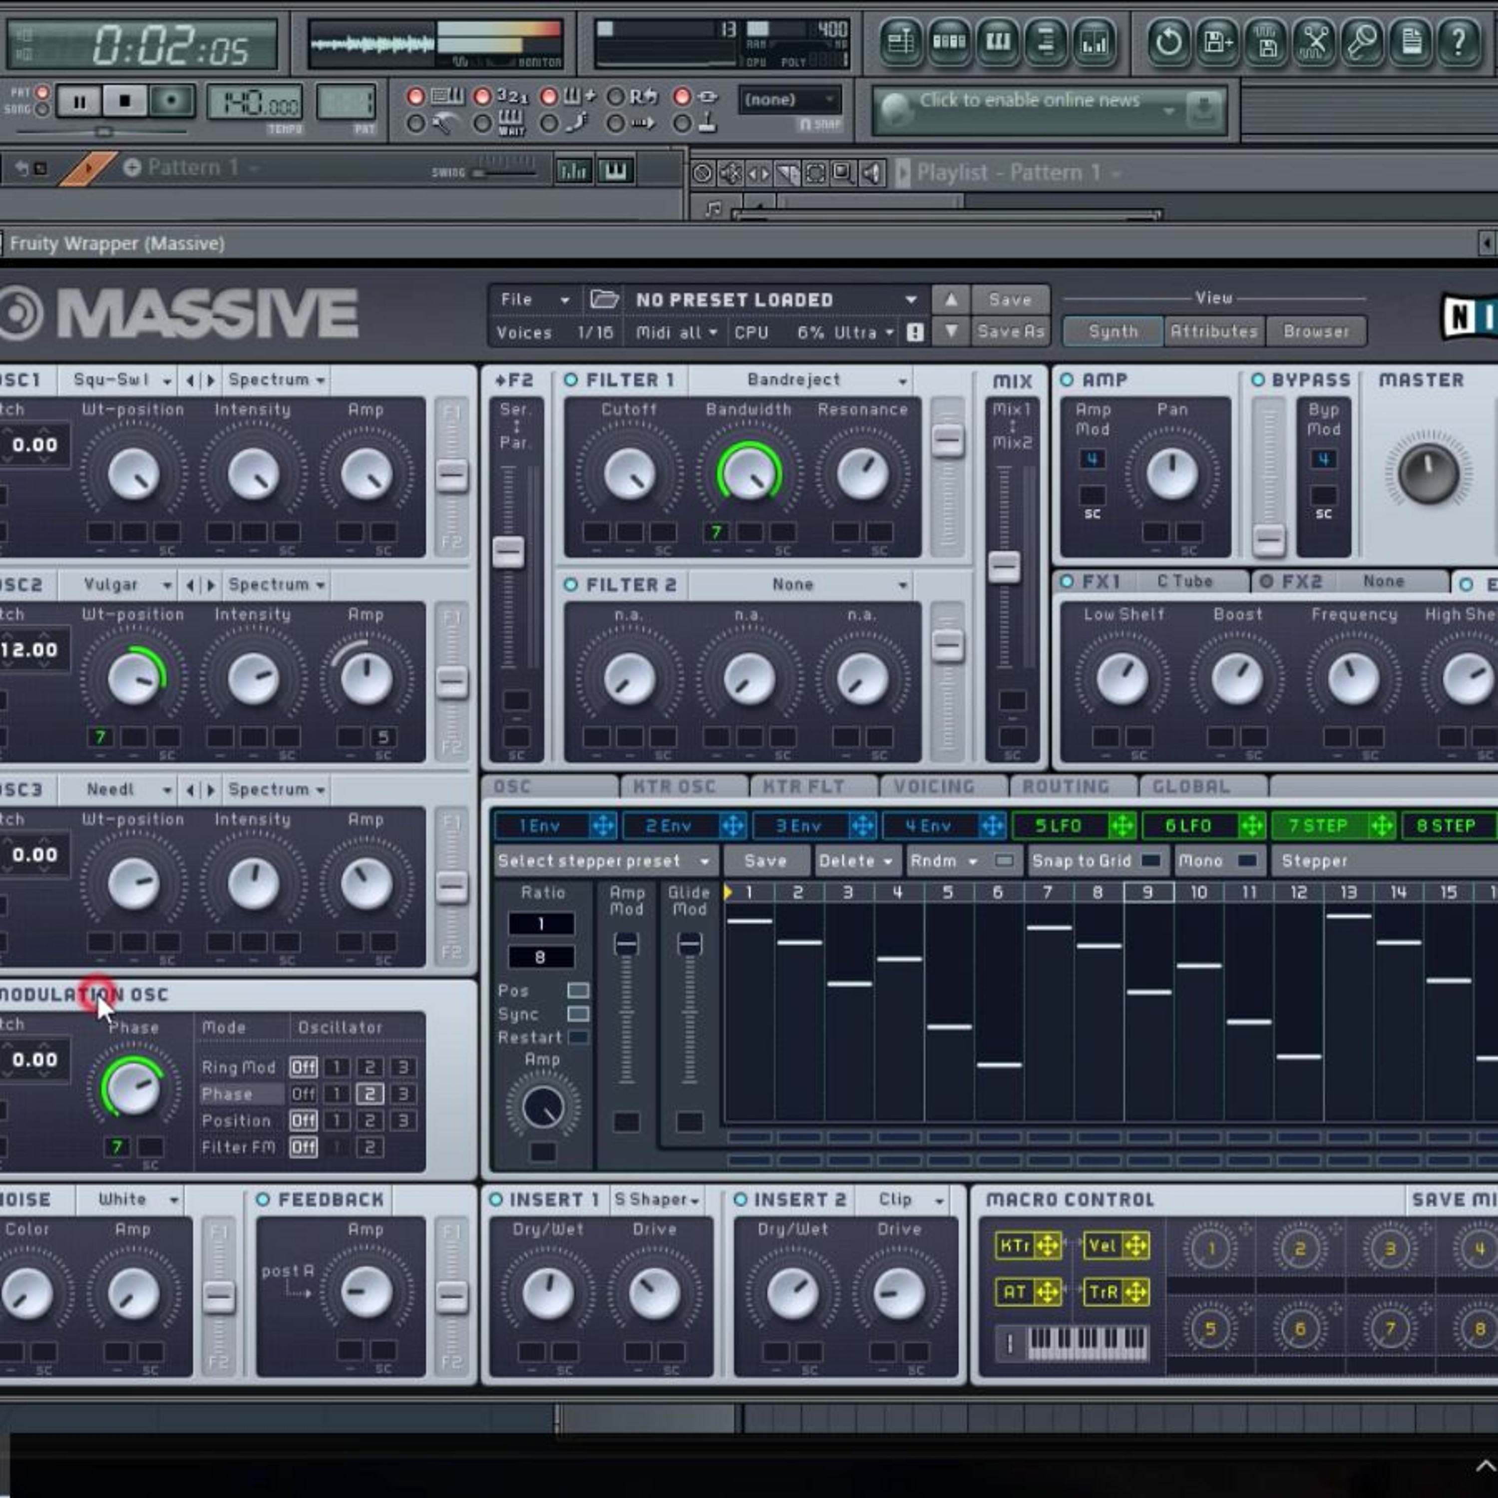Go to previous preset with up arrow
Screen dimensions: 1498x1498
coord(951,299)
